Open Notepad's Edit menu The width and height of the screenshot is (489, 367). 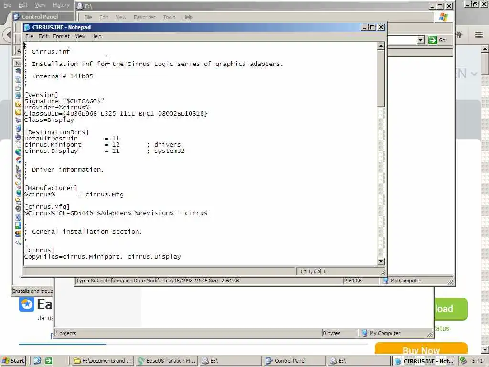pos(43,36)
